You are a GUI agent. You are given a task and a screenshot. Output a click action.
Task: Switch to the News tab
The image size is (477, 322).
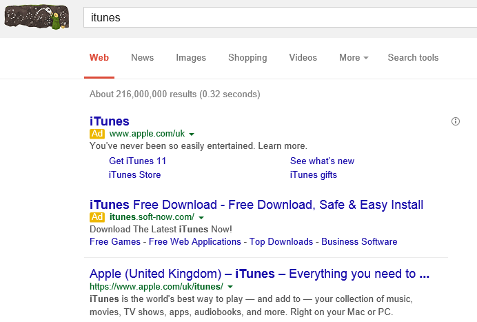coord(143,57)
